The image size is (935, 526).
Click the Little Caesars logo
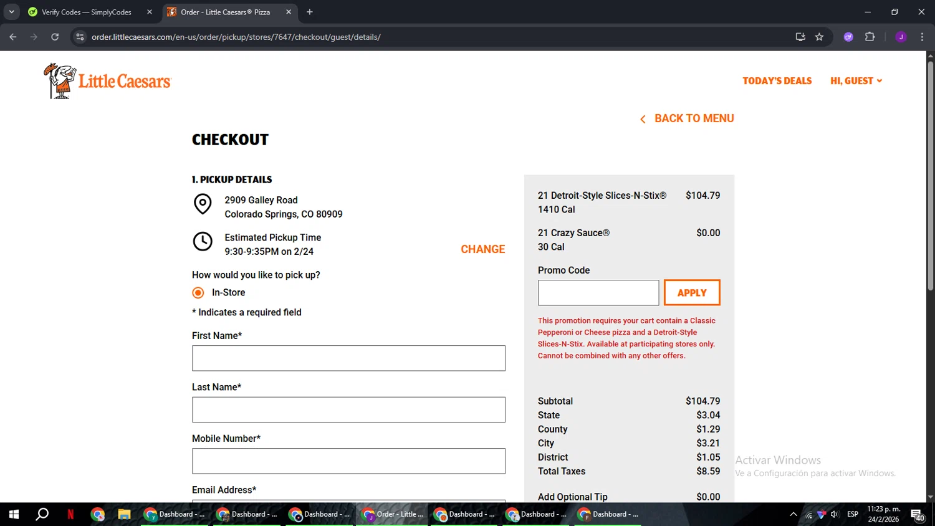click(107, 81)
